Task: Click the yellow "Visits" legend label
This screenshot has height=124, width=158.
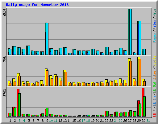Action: 155,61
